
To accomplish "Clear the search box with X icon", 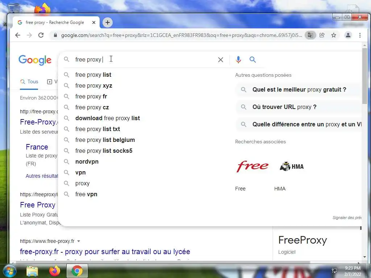I will coord(221,60).
